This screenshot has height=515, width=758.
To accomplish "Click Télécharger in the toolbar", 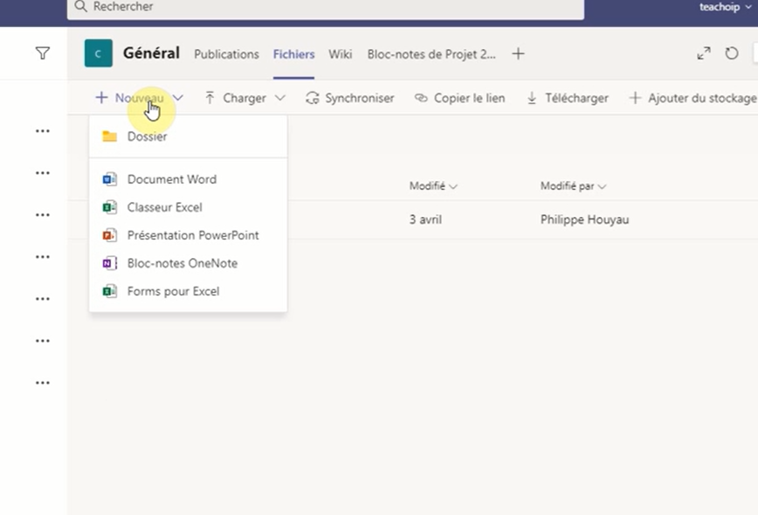I will (568, 98).
